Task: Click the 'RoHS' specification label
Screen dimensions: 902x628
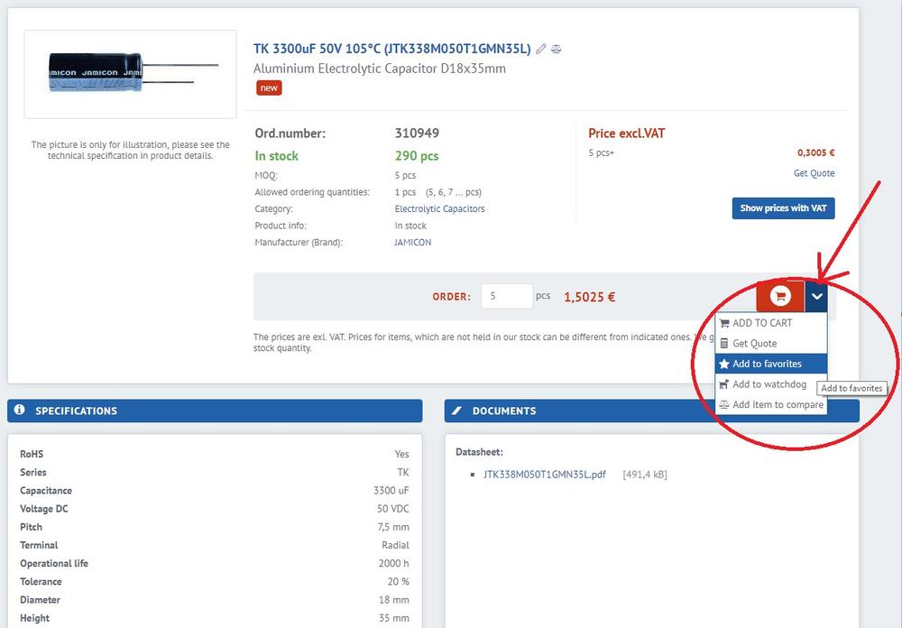Action: point(32,454)
